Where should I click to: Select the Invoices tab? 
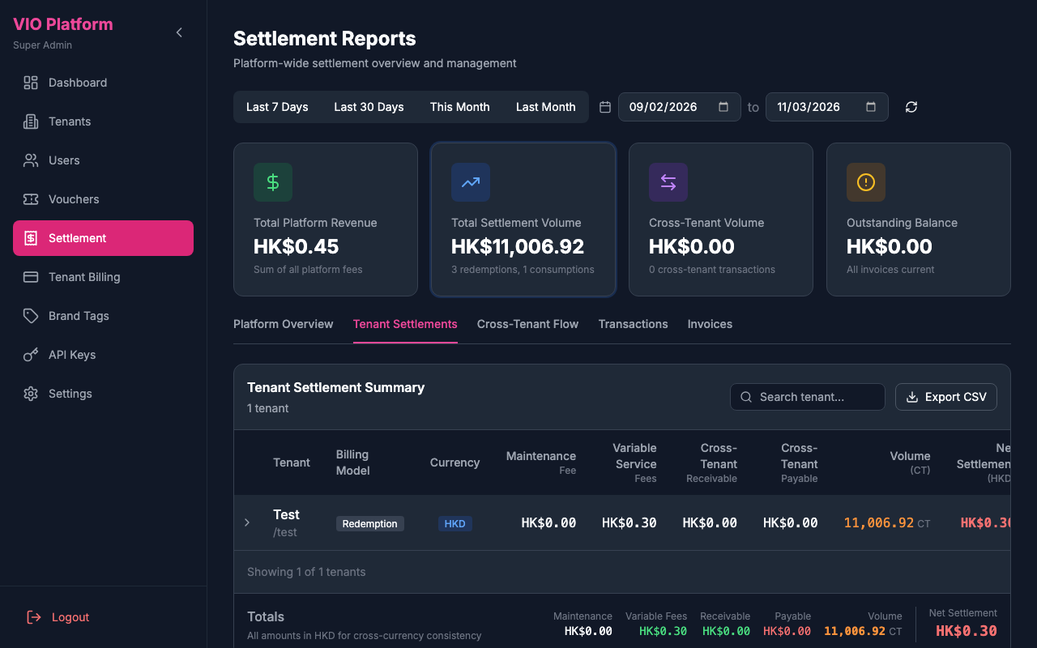(710, 324)
